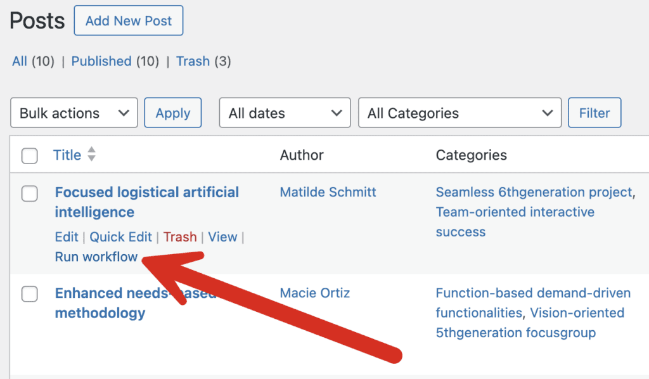Sort posts by the Title column header
The width and height of the screenshot is (649, 379).
tap(67, 155)
